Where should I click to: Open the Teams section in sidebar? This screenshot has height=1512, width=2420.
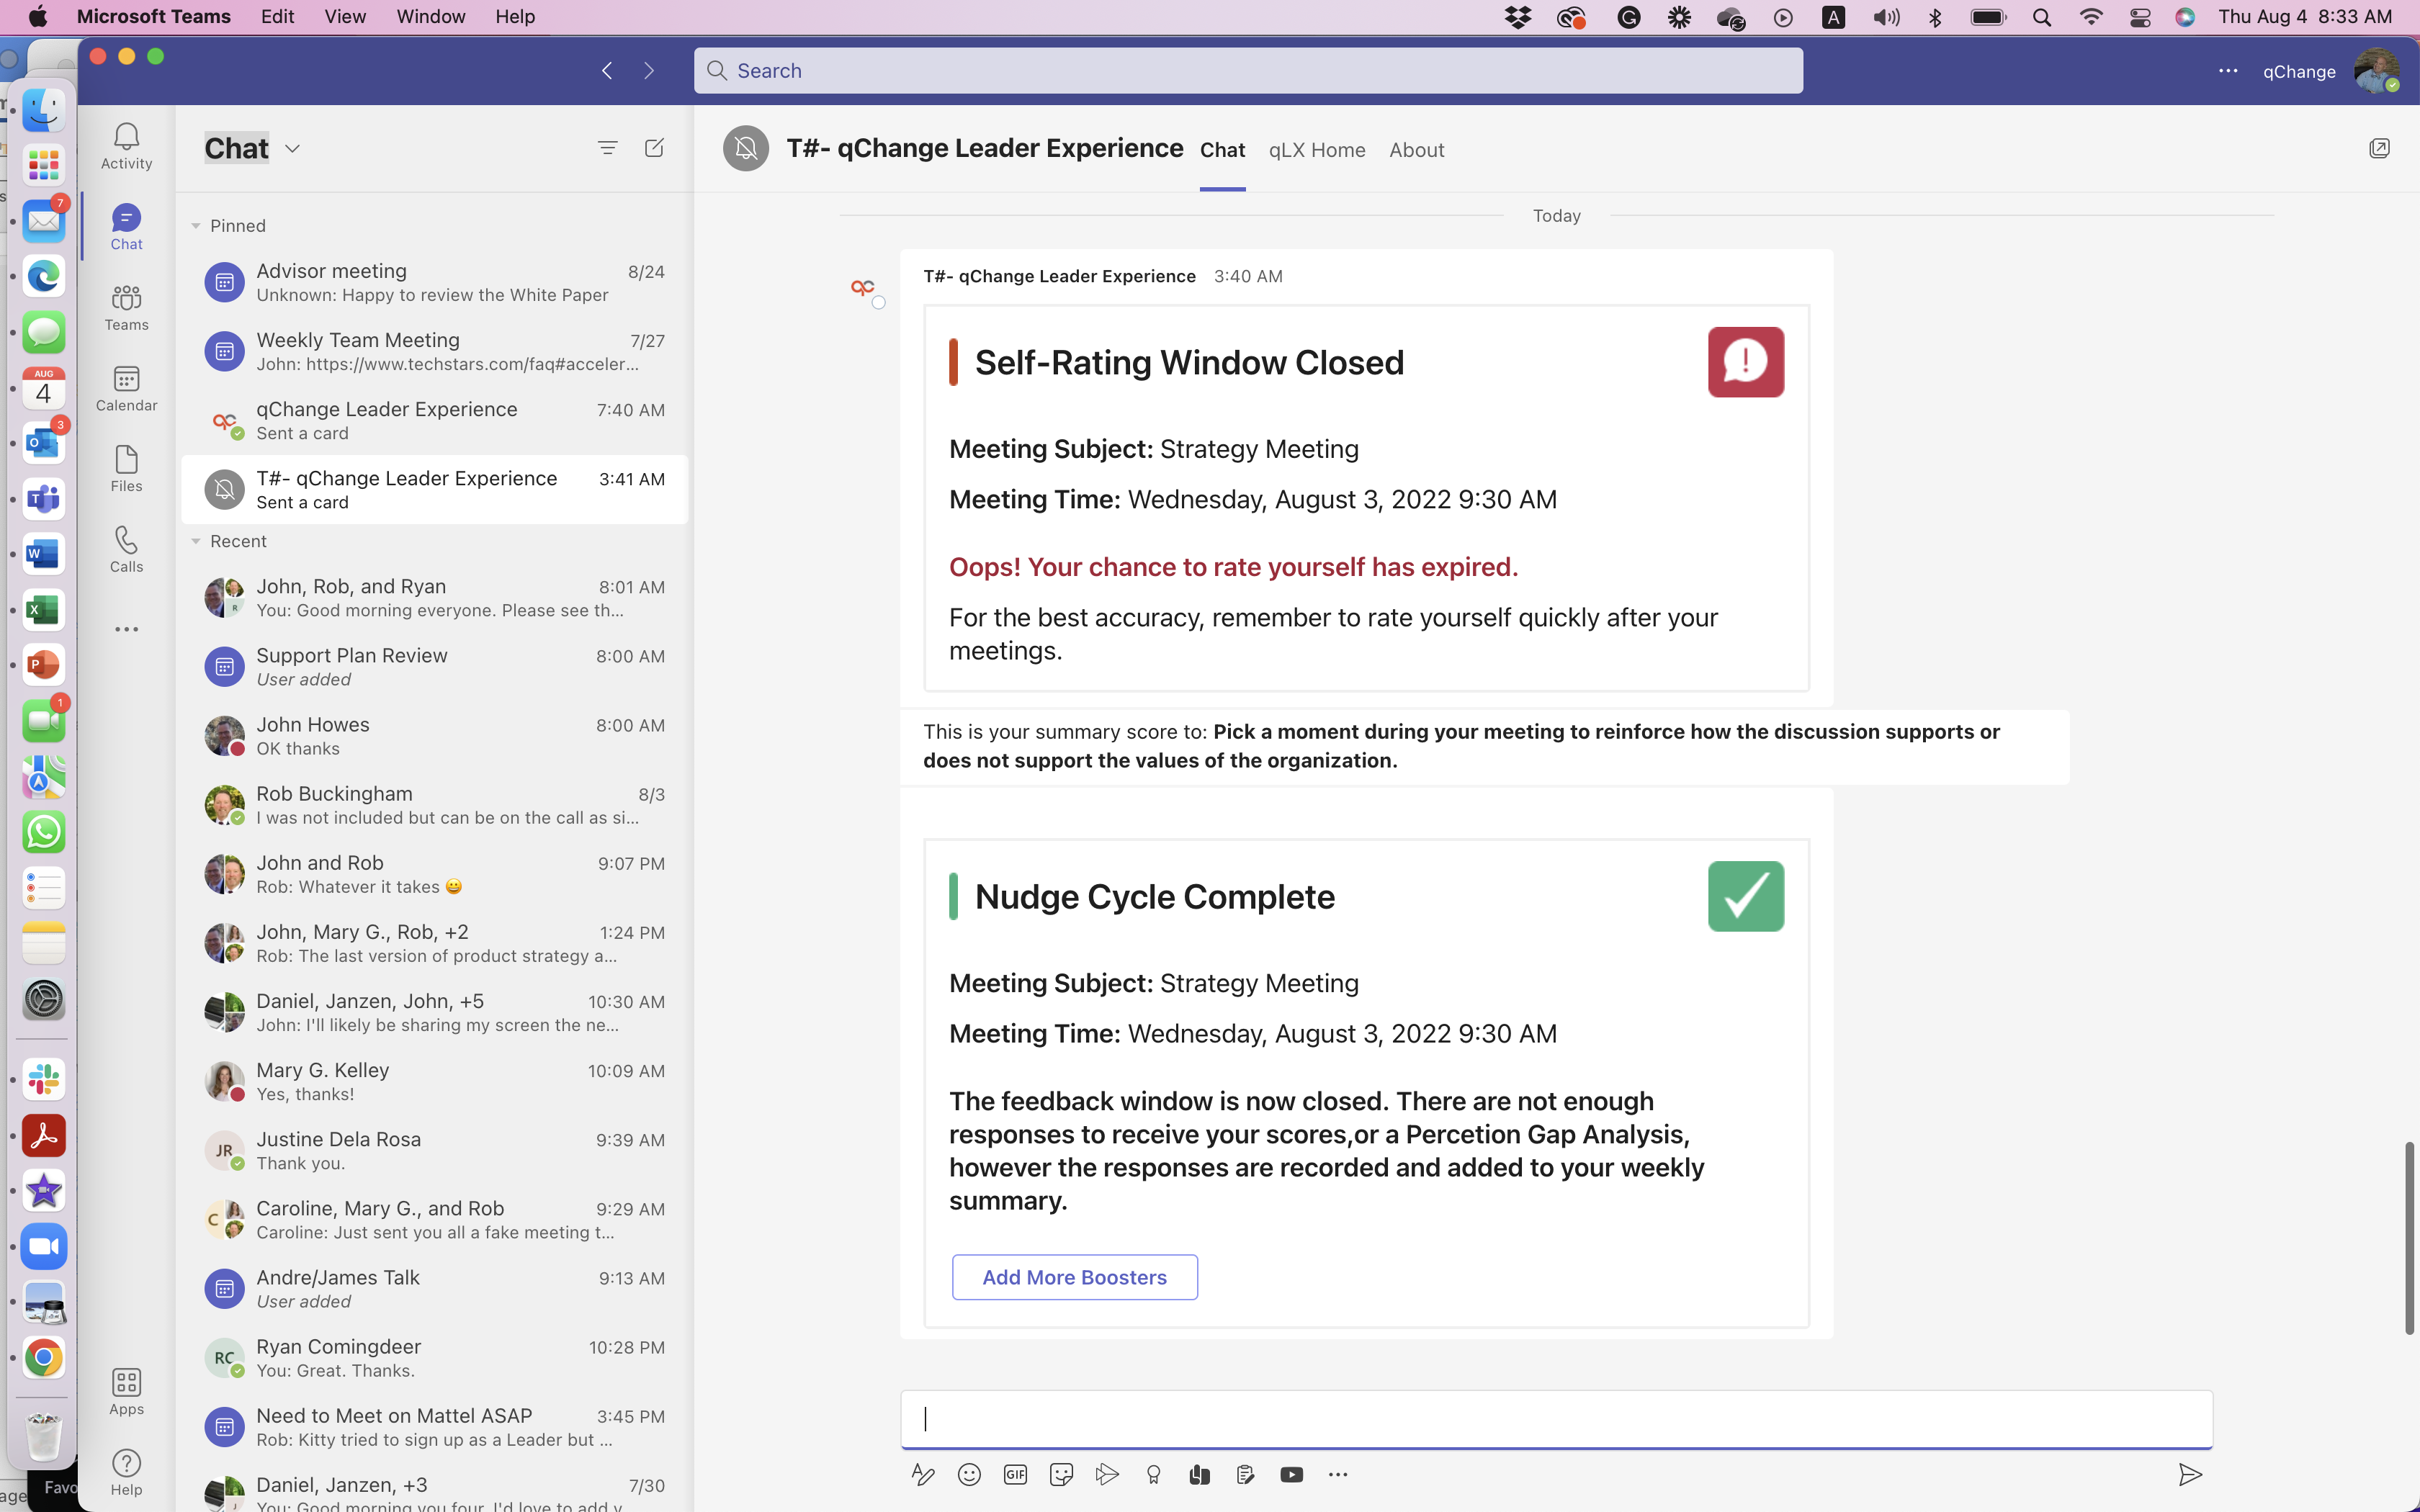(126, 307)
